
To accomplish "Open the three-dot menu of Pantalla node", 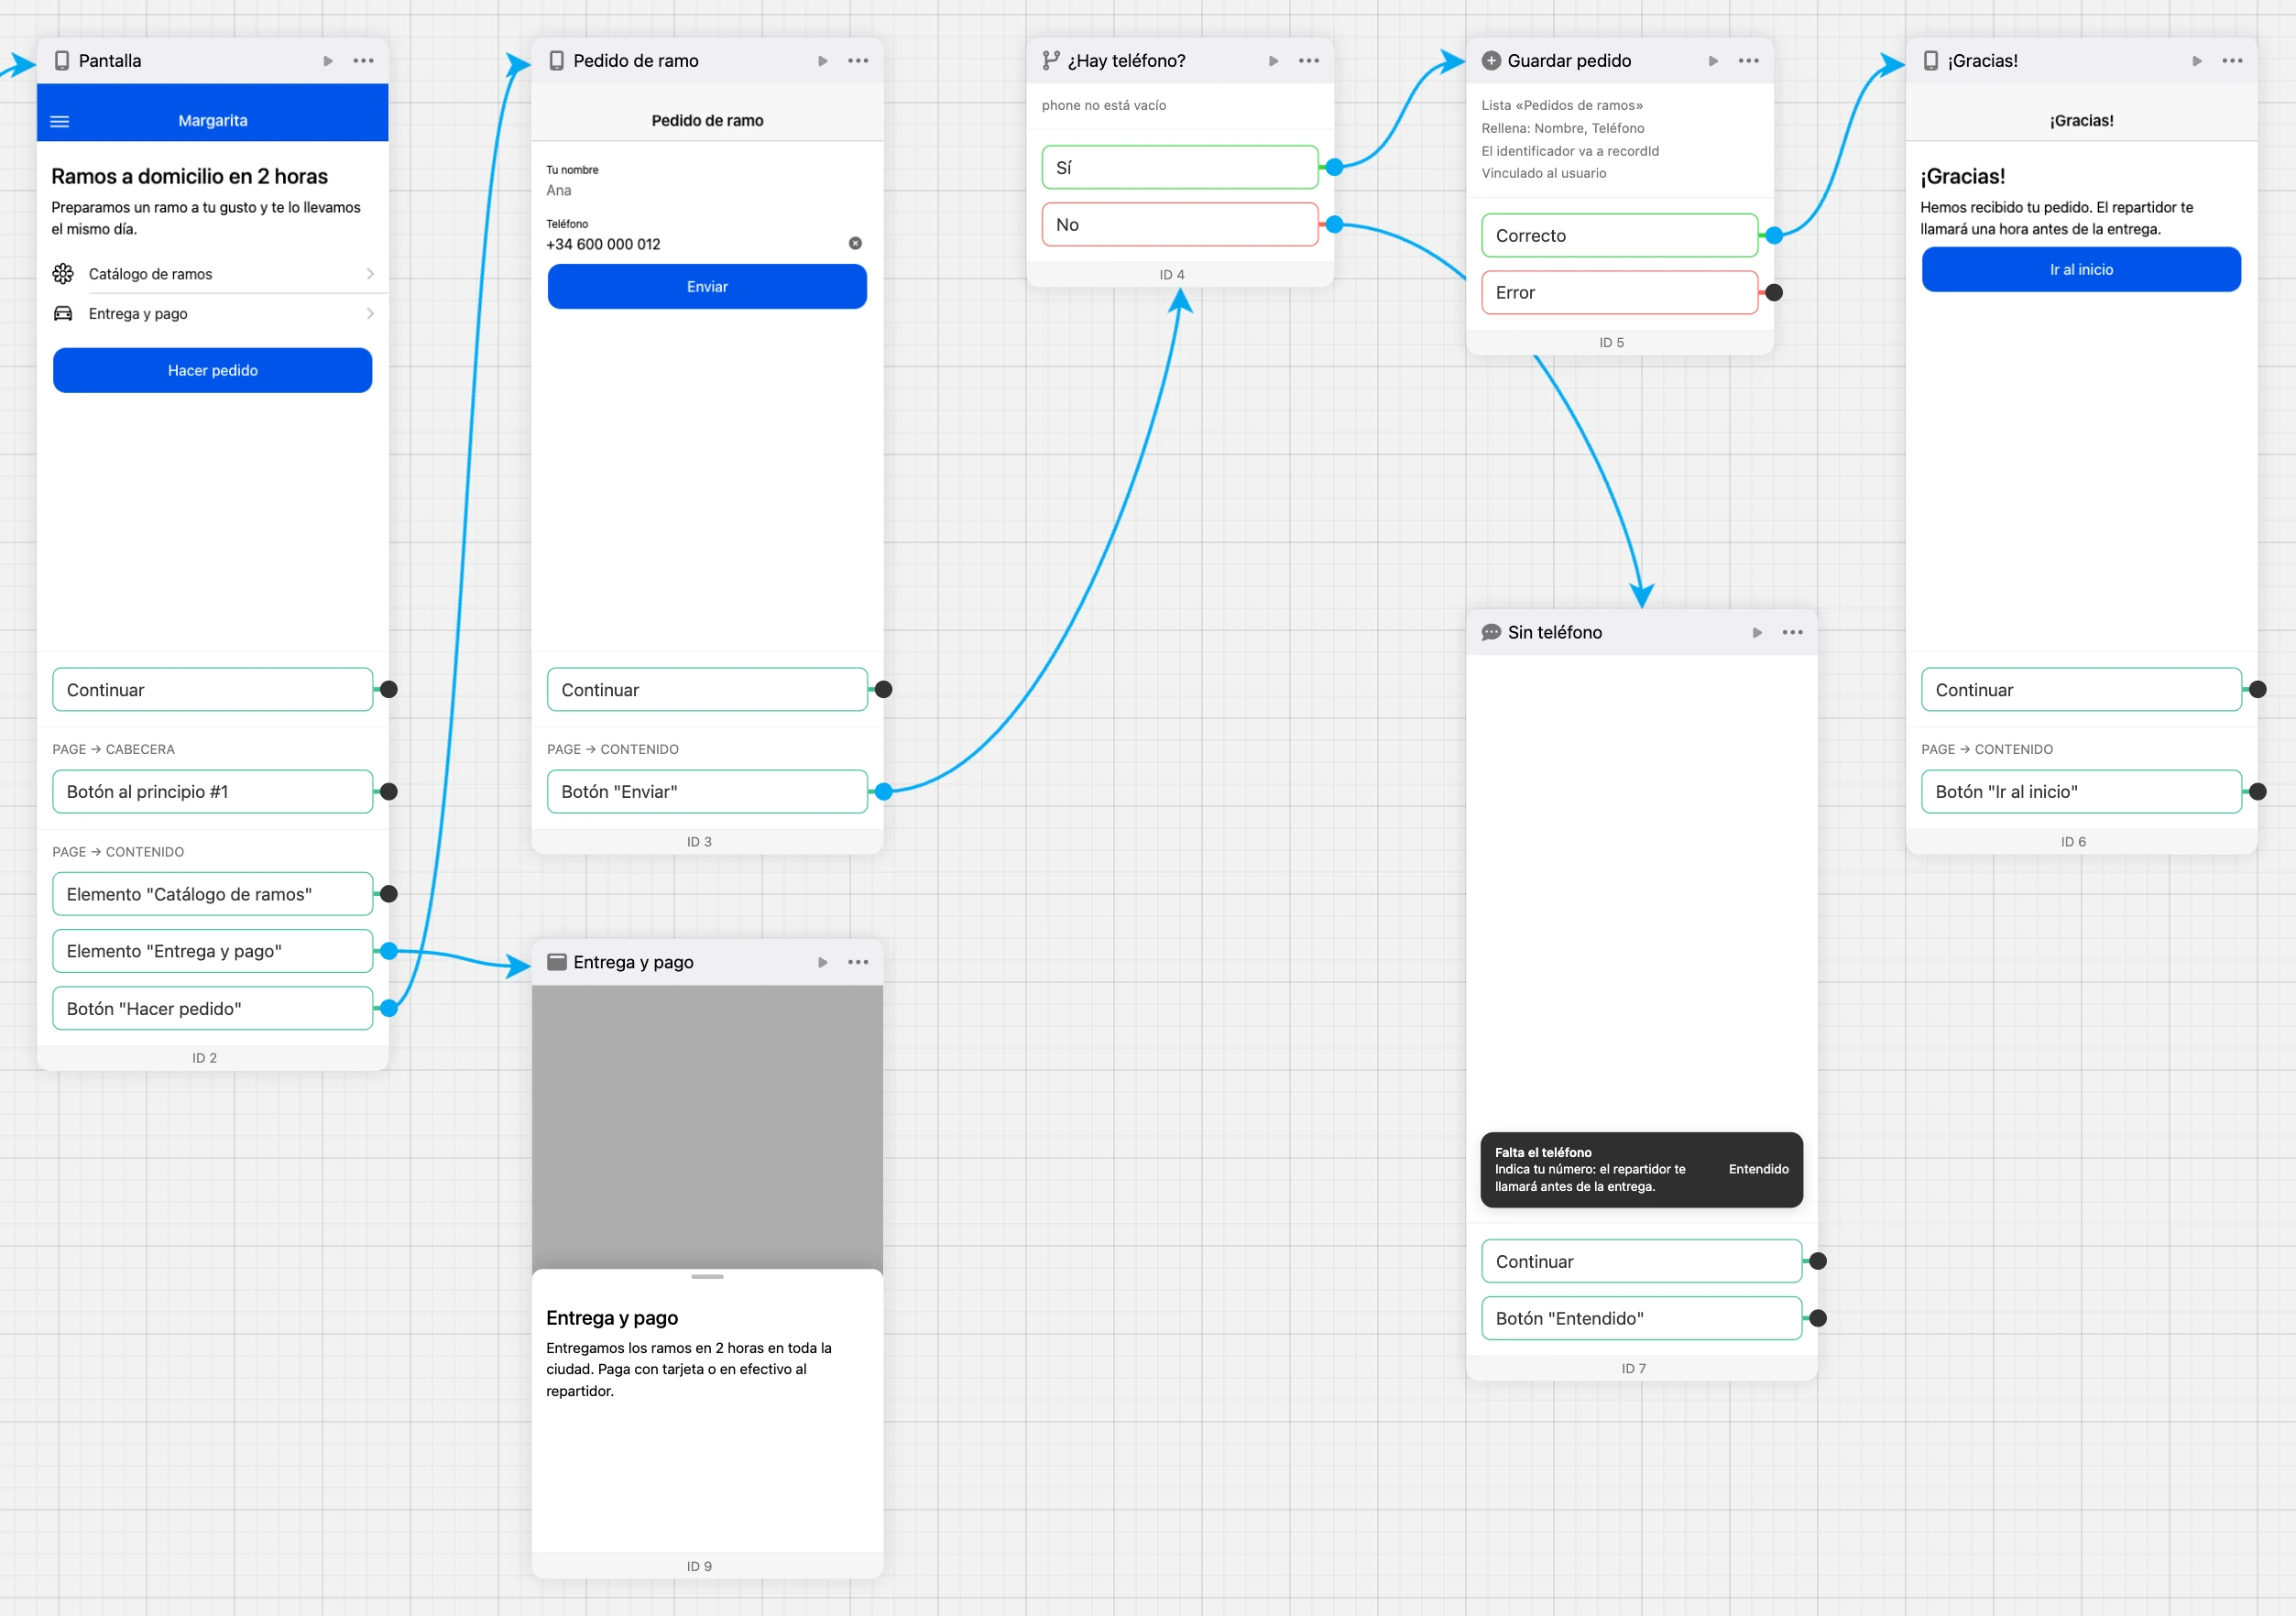I will tap(364, 61).
